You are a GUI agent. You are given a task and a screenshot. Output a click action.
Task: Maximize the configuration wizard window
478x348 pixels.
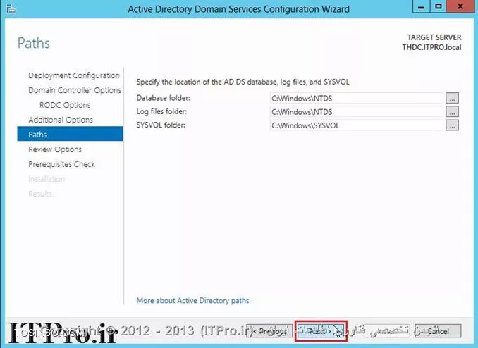(438, 6)
